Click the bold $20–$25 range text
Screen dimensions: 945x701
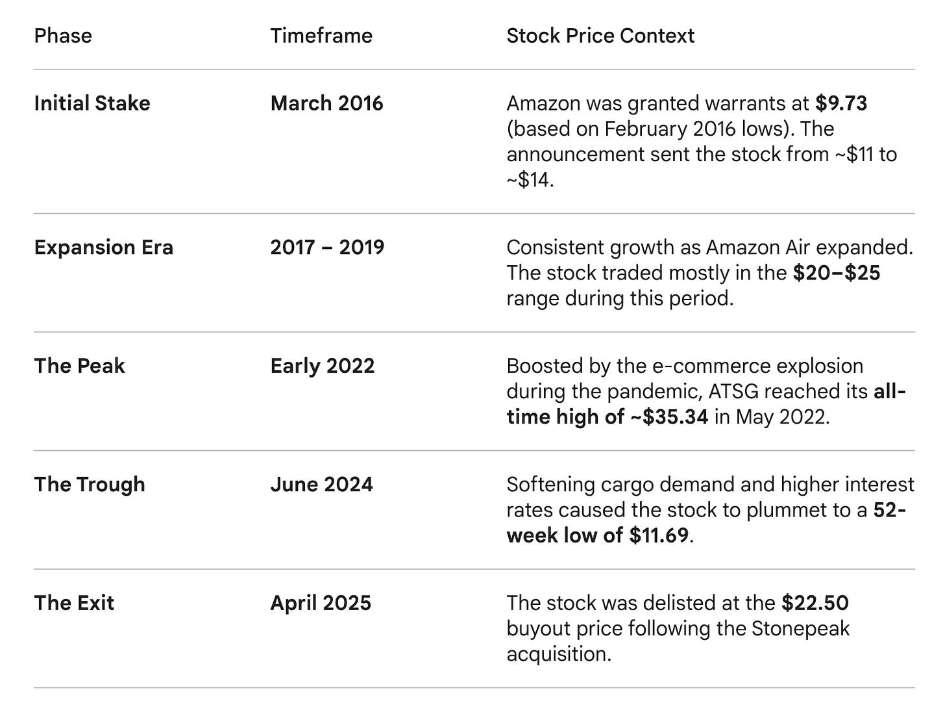837,273
